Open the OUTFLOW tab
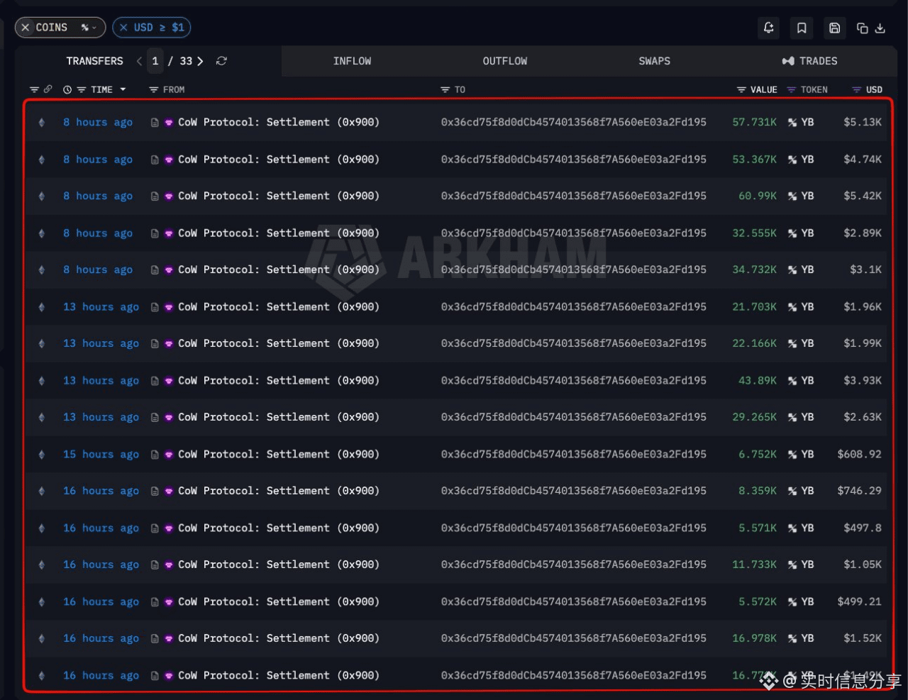The width and height of the screenshot is (908, 700). point(505,61)
